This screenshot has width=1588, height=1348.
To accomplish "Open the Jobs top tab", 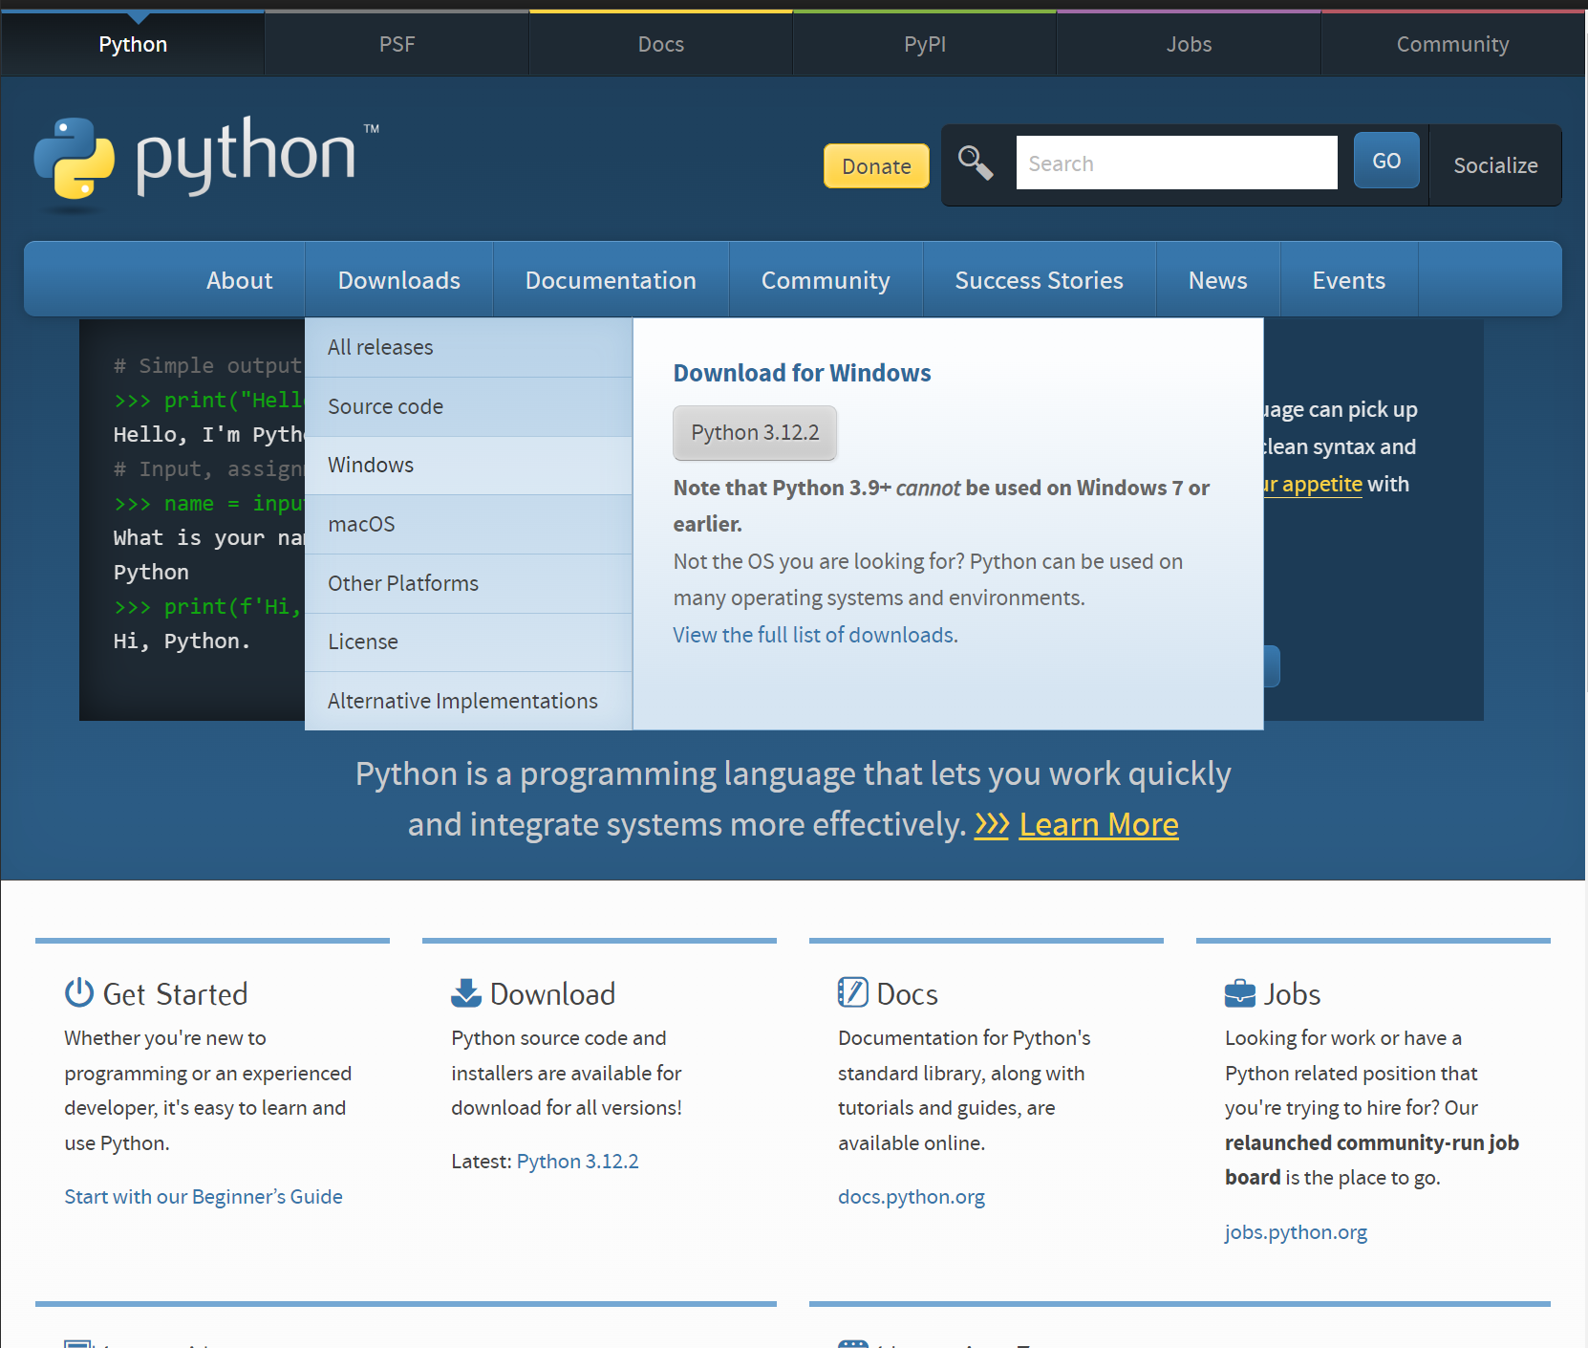I will tap(1189, 44).
